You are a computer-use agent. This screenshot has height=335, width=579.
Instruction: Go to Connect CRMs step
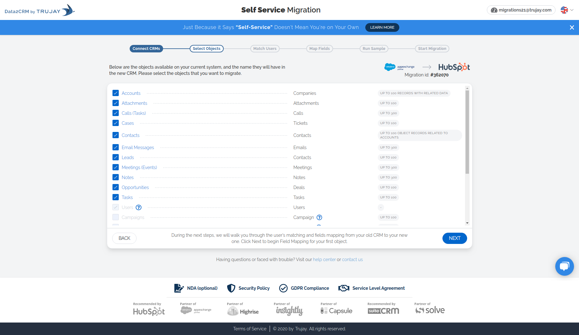pos(146,49)
